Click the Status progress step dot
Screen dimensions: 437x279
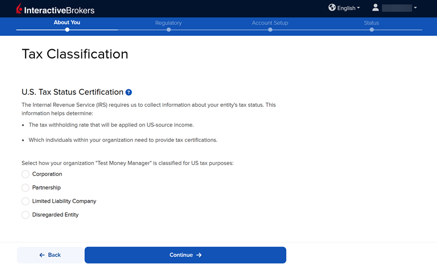(x=371, y=30)
